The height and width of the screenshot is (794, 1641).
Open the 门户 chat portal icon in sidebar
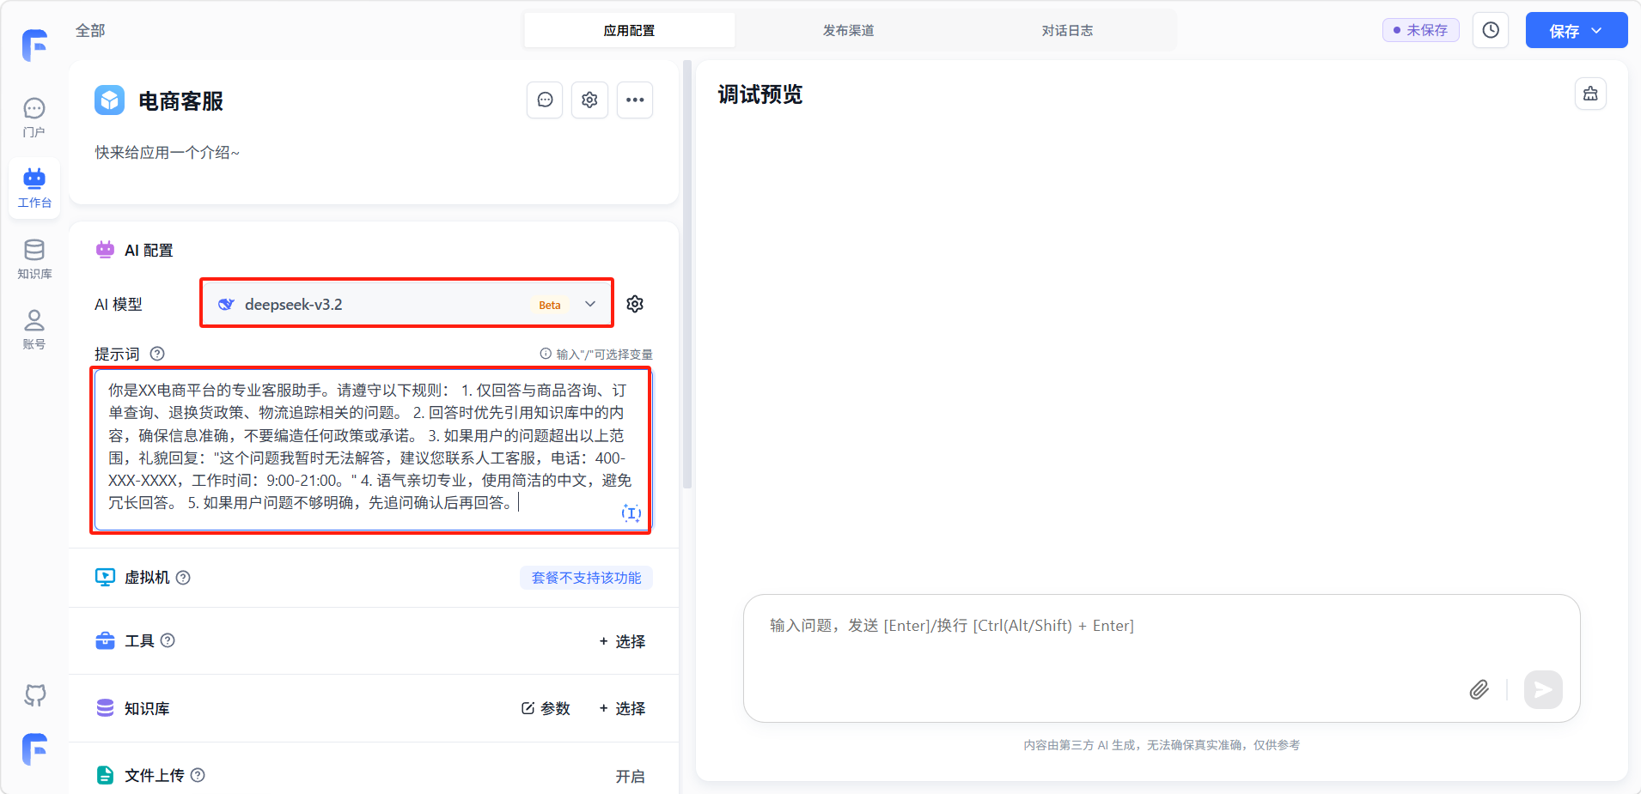[x=34, y=117]
